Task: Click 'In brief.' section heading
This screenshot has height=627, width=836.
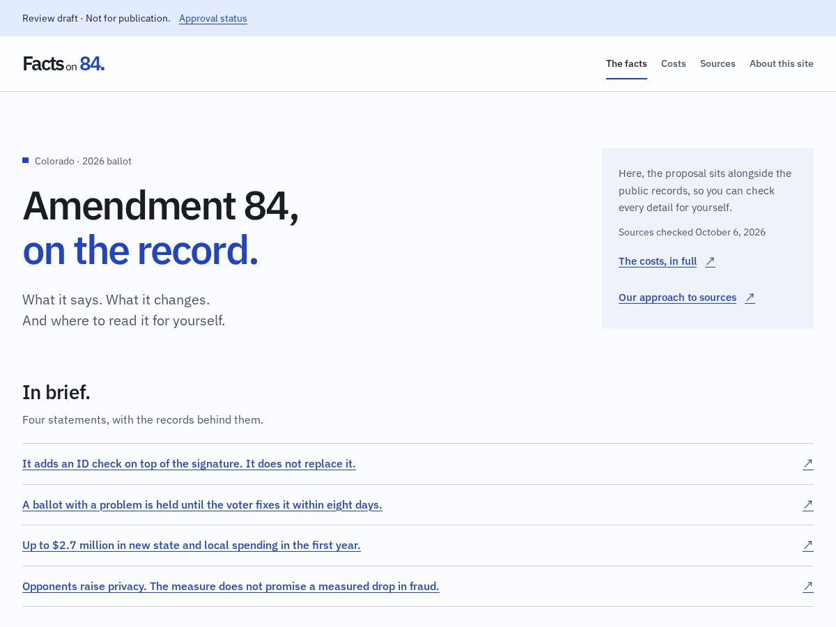Action: pos(56,392)
